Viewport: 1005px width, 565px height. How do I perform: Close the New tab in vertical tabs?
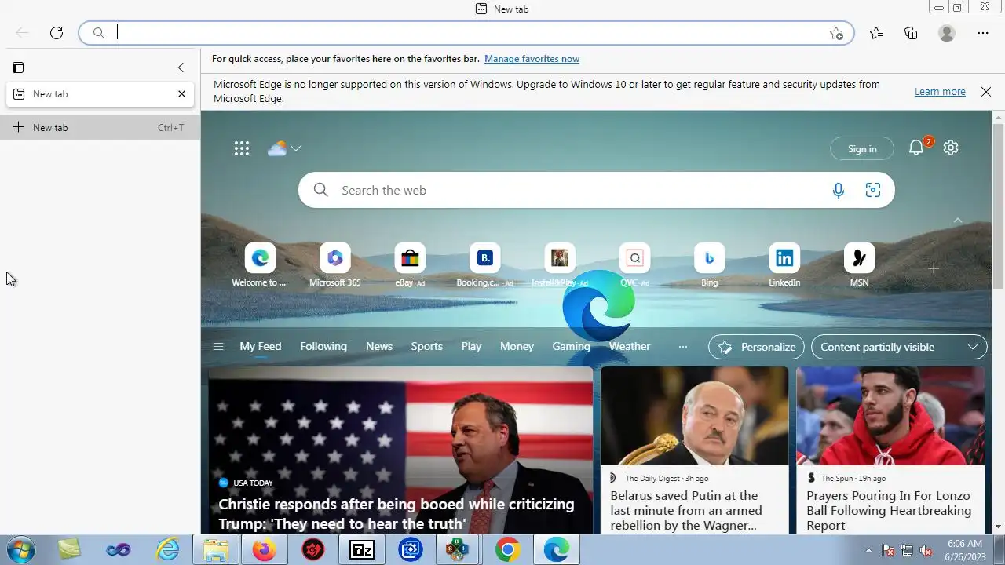click(181, 93)
